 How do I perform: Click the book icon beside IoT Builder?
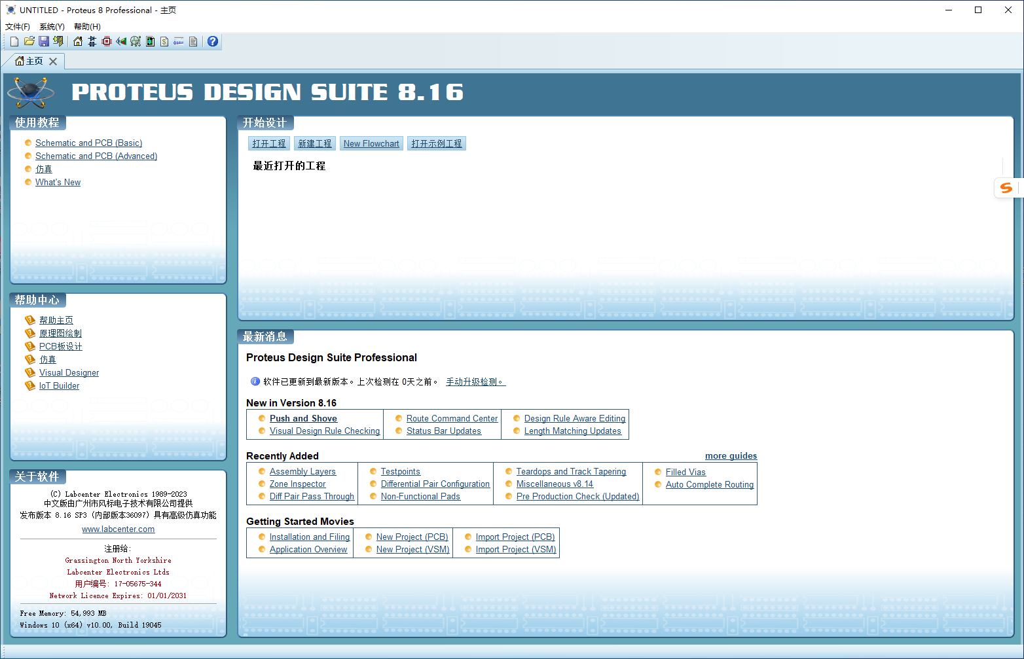point(30,385)
